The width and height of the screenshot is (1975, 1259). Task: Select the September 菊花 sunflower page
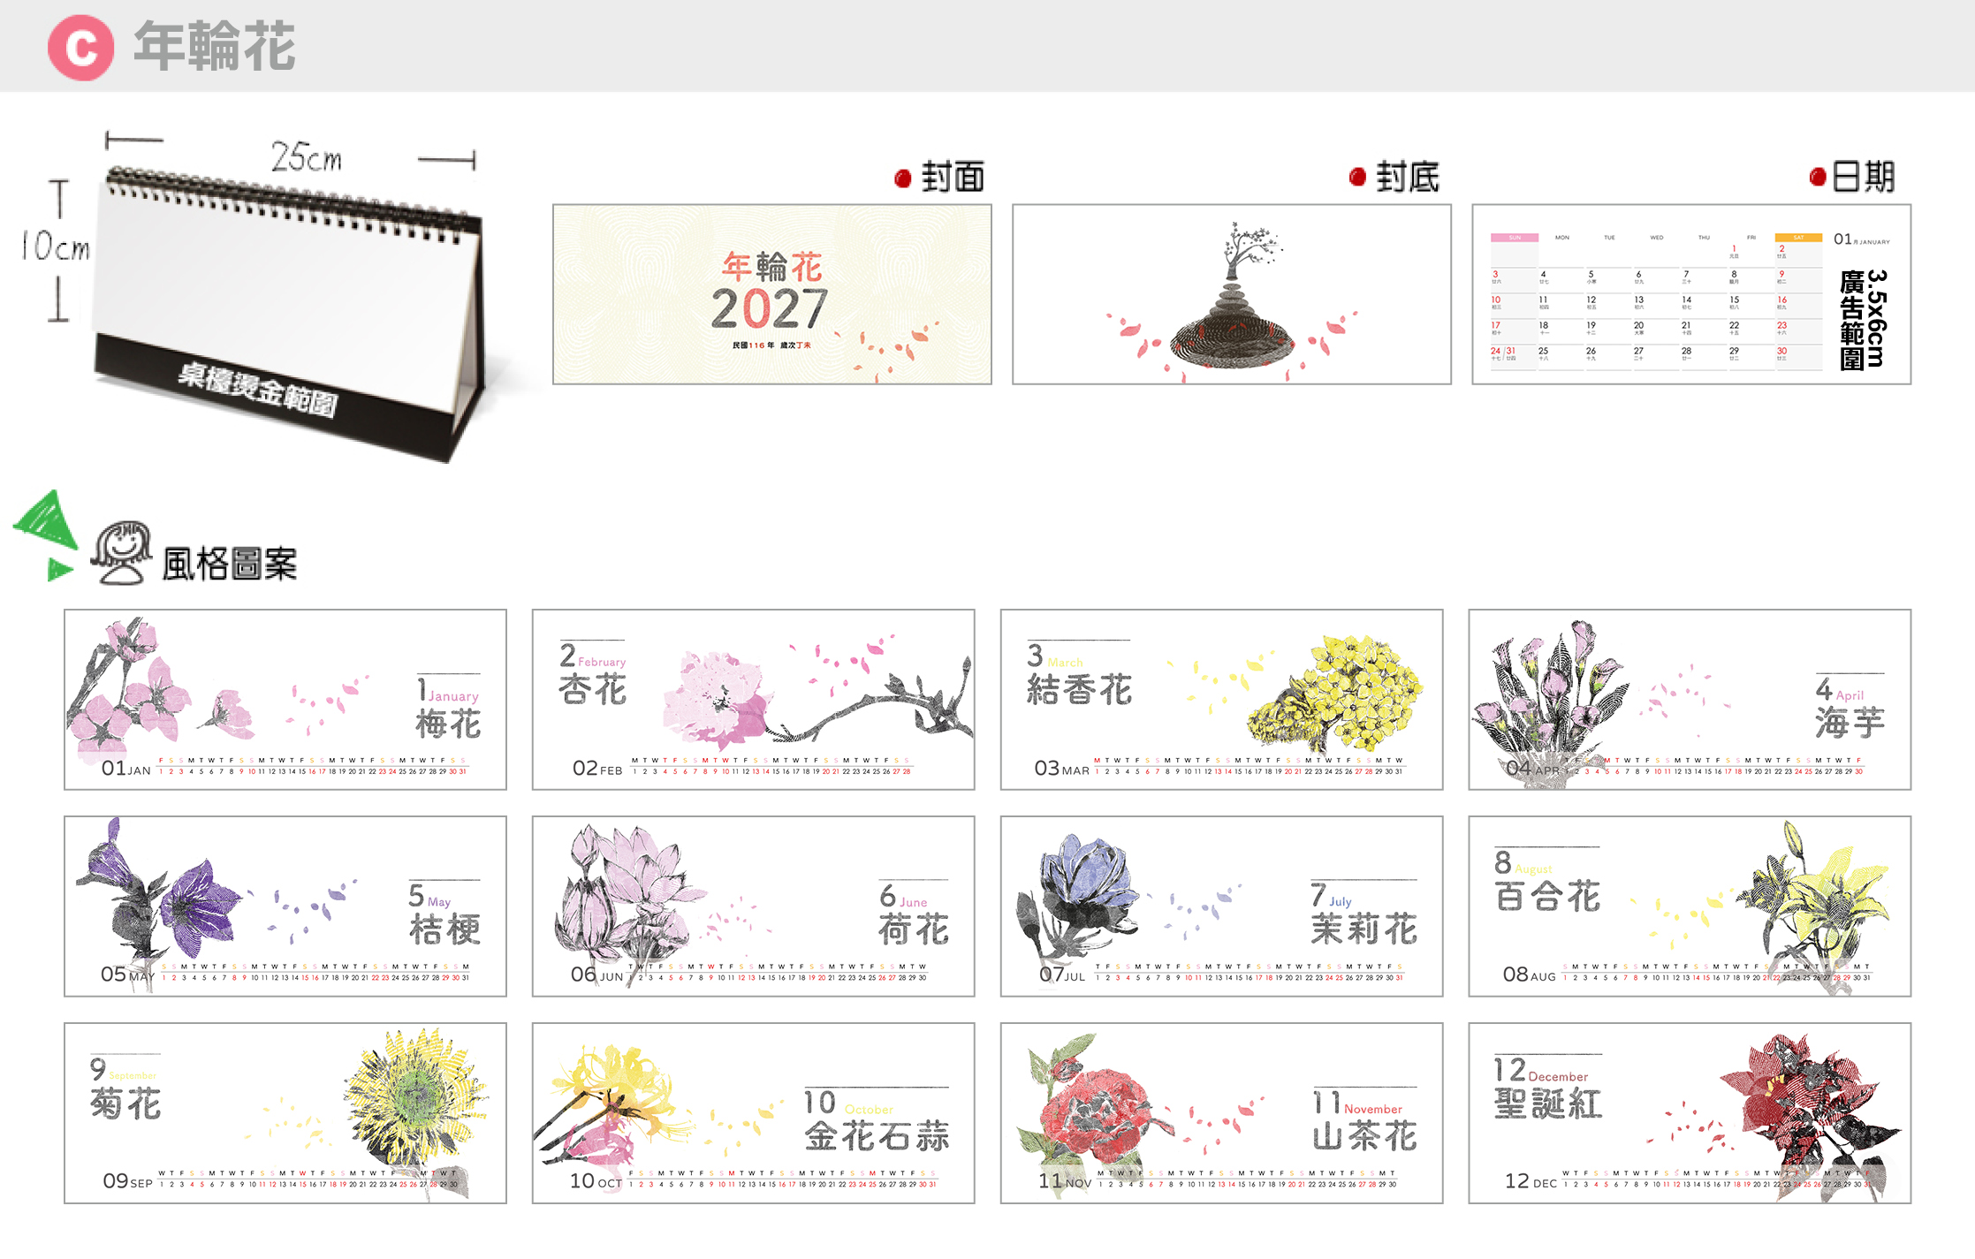[285, 1113]
